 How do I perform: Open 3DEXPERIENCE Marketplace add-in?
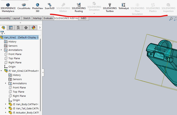(x=8, y=8)
